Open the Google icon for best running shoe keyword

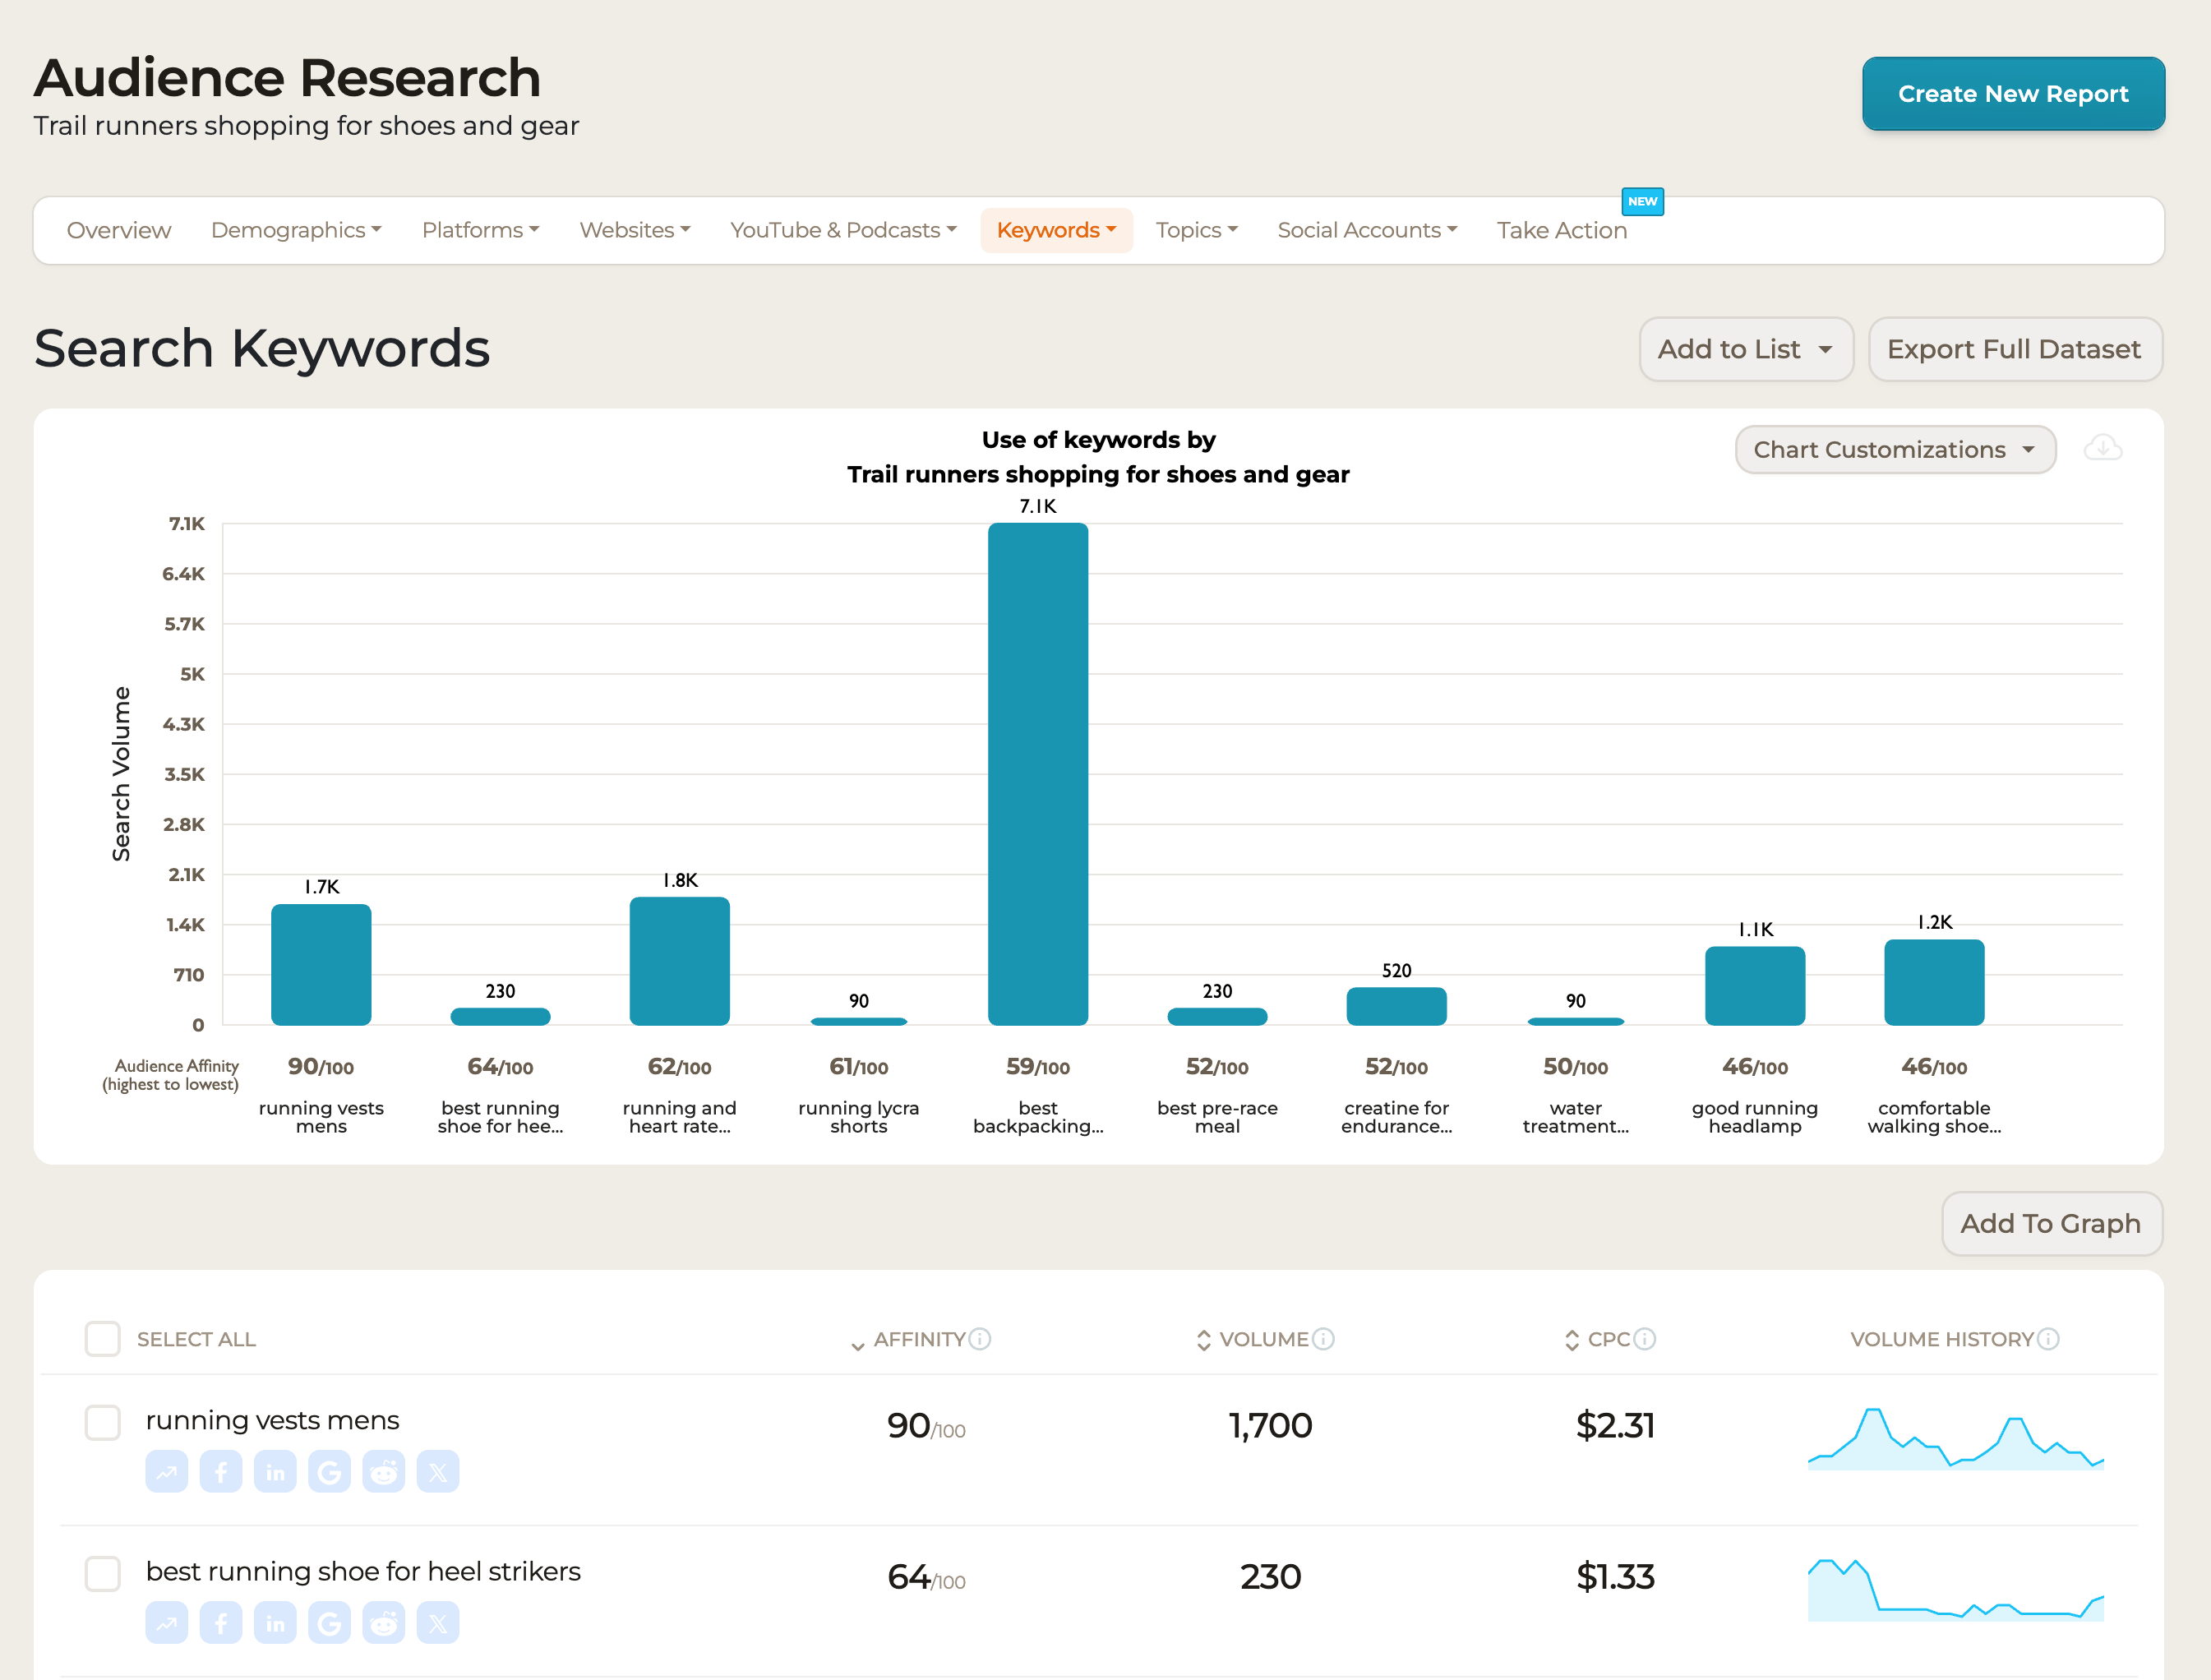329,1622
